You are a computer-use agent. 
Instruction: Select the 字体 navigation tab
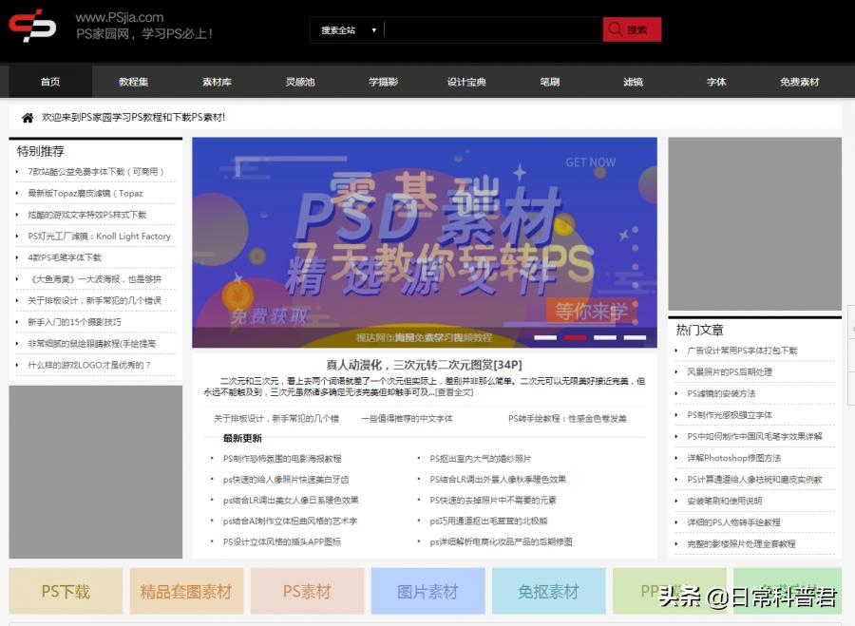click(x=716, y=82)
